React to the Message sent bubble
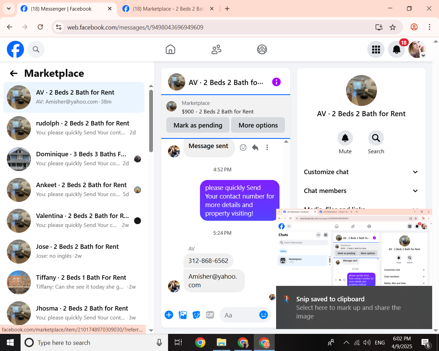This screenshot has width=439, height=351. (243, 147)
